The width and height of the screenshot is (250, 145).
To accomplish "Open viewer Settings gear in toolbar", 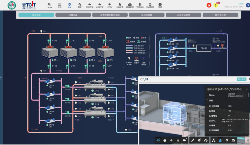I will pos(227,140).
